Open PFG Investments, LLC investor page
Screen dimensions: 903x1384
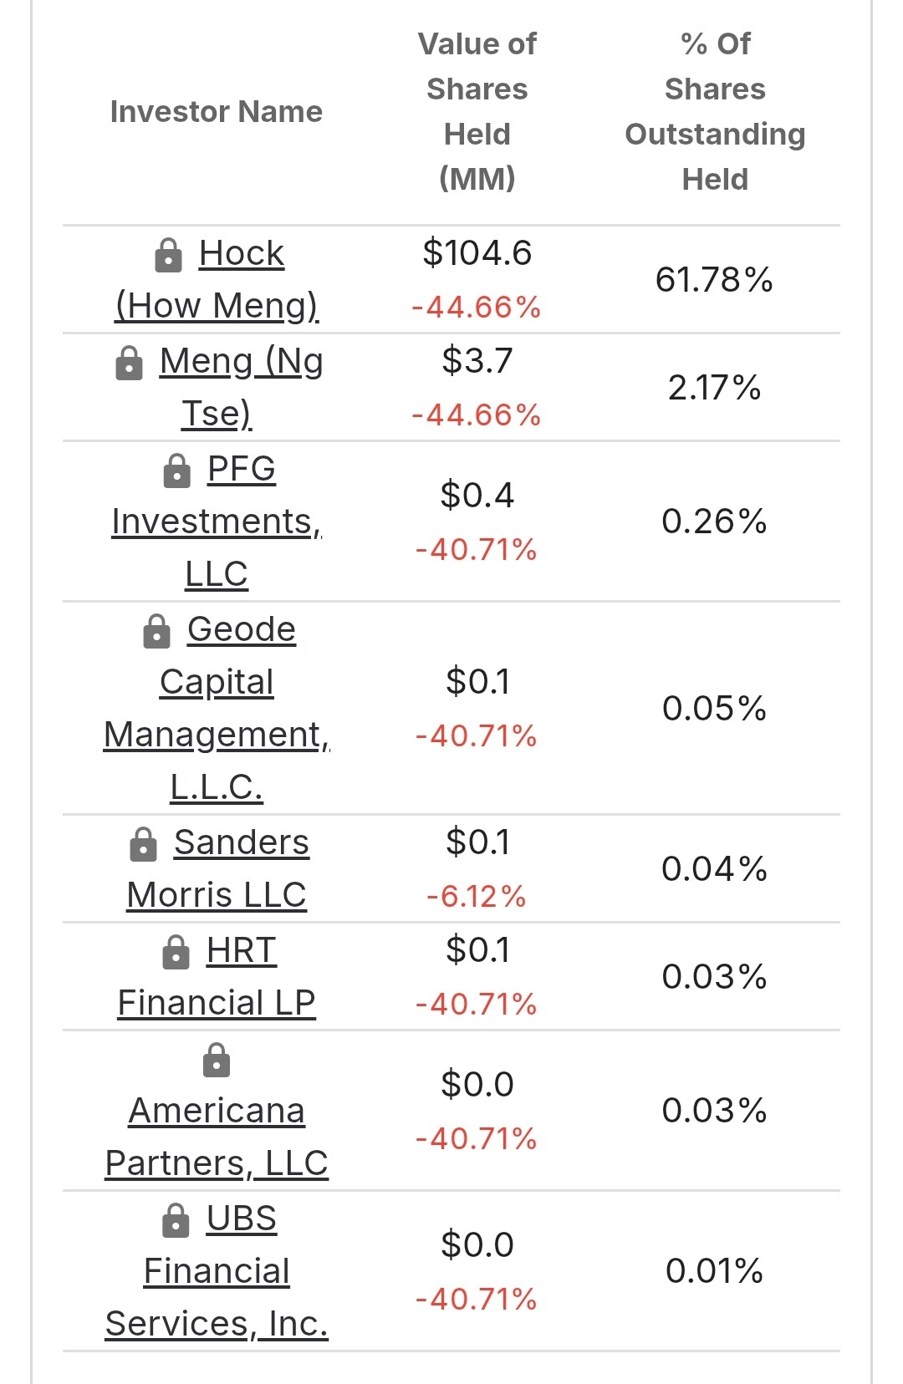(x=217, y=521)
